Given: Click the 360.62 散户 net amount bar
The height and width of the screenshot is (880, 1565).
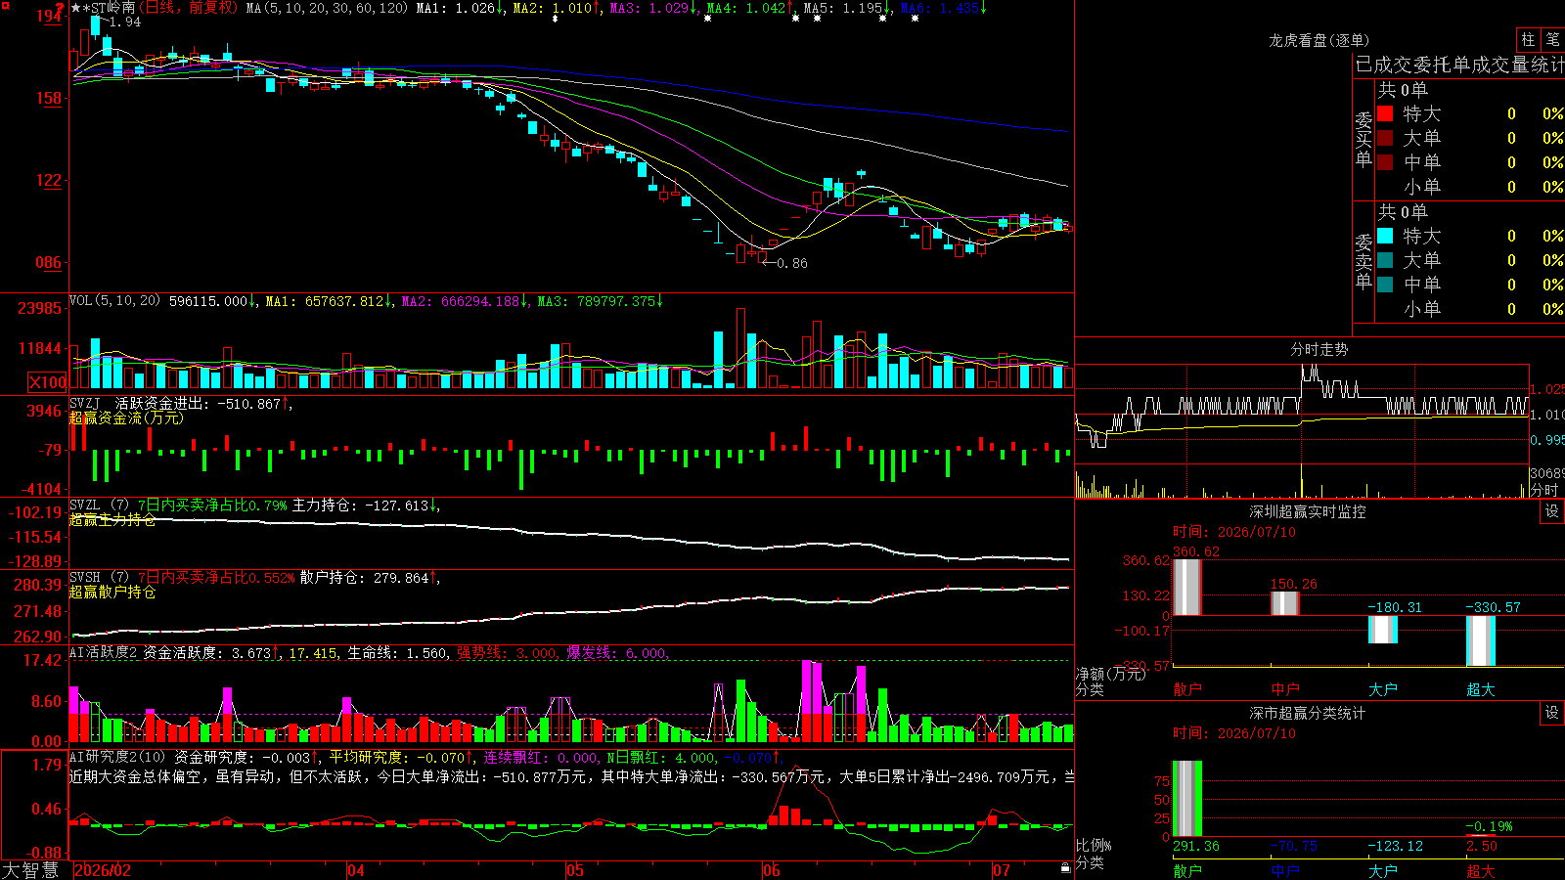Looking at the screenshot, I should [x=1187, y=587].
